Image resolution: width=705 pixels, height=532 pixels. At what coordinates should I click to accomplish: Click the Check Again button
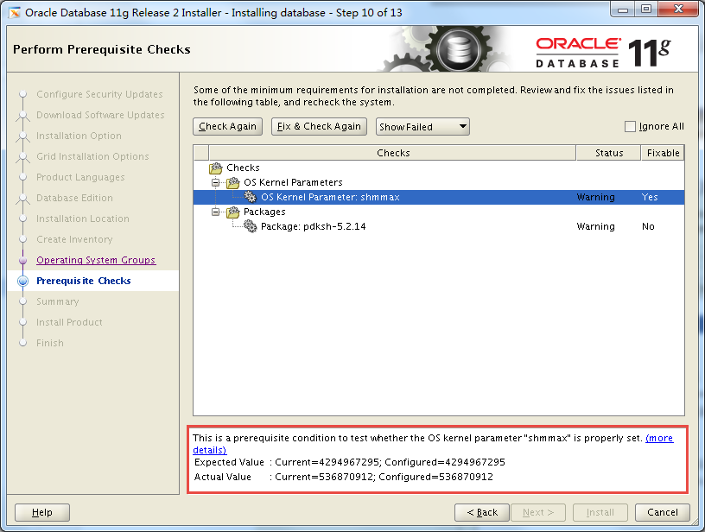pyautogui.click(x=227, y=126)
